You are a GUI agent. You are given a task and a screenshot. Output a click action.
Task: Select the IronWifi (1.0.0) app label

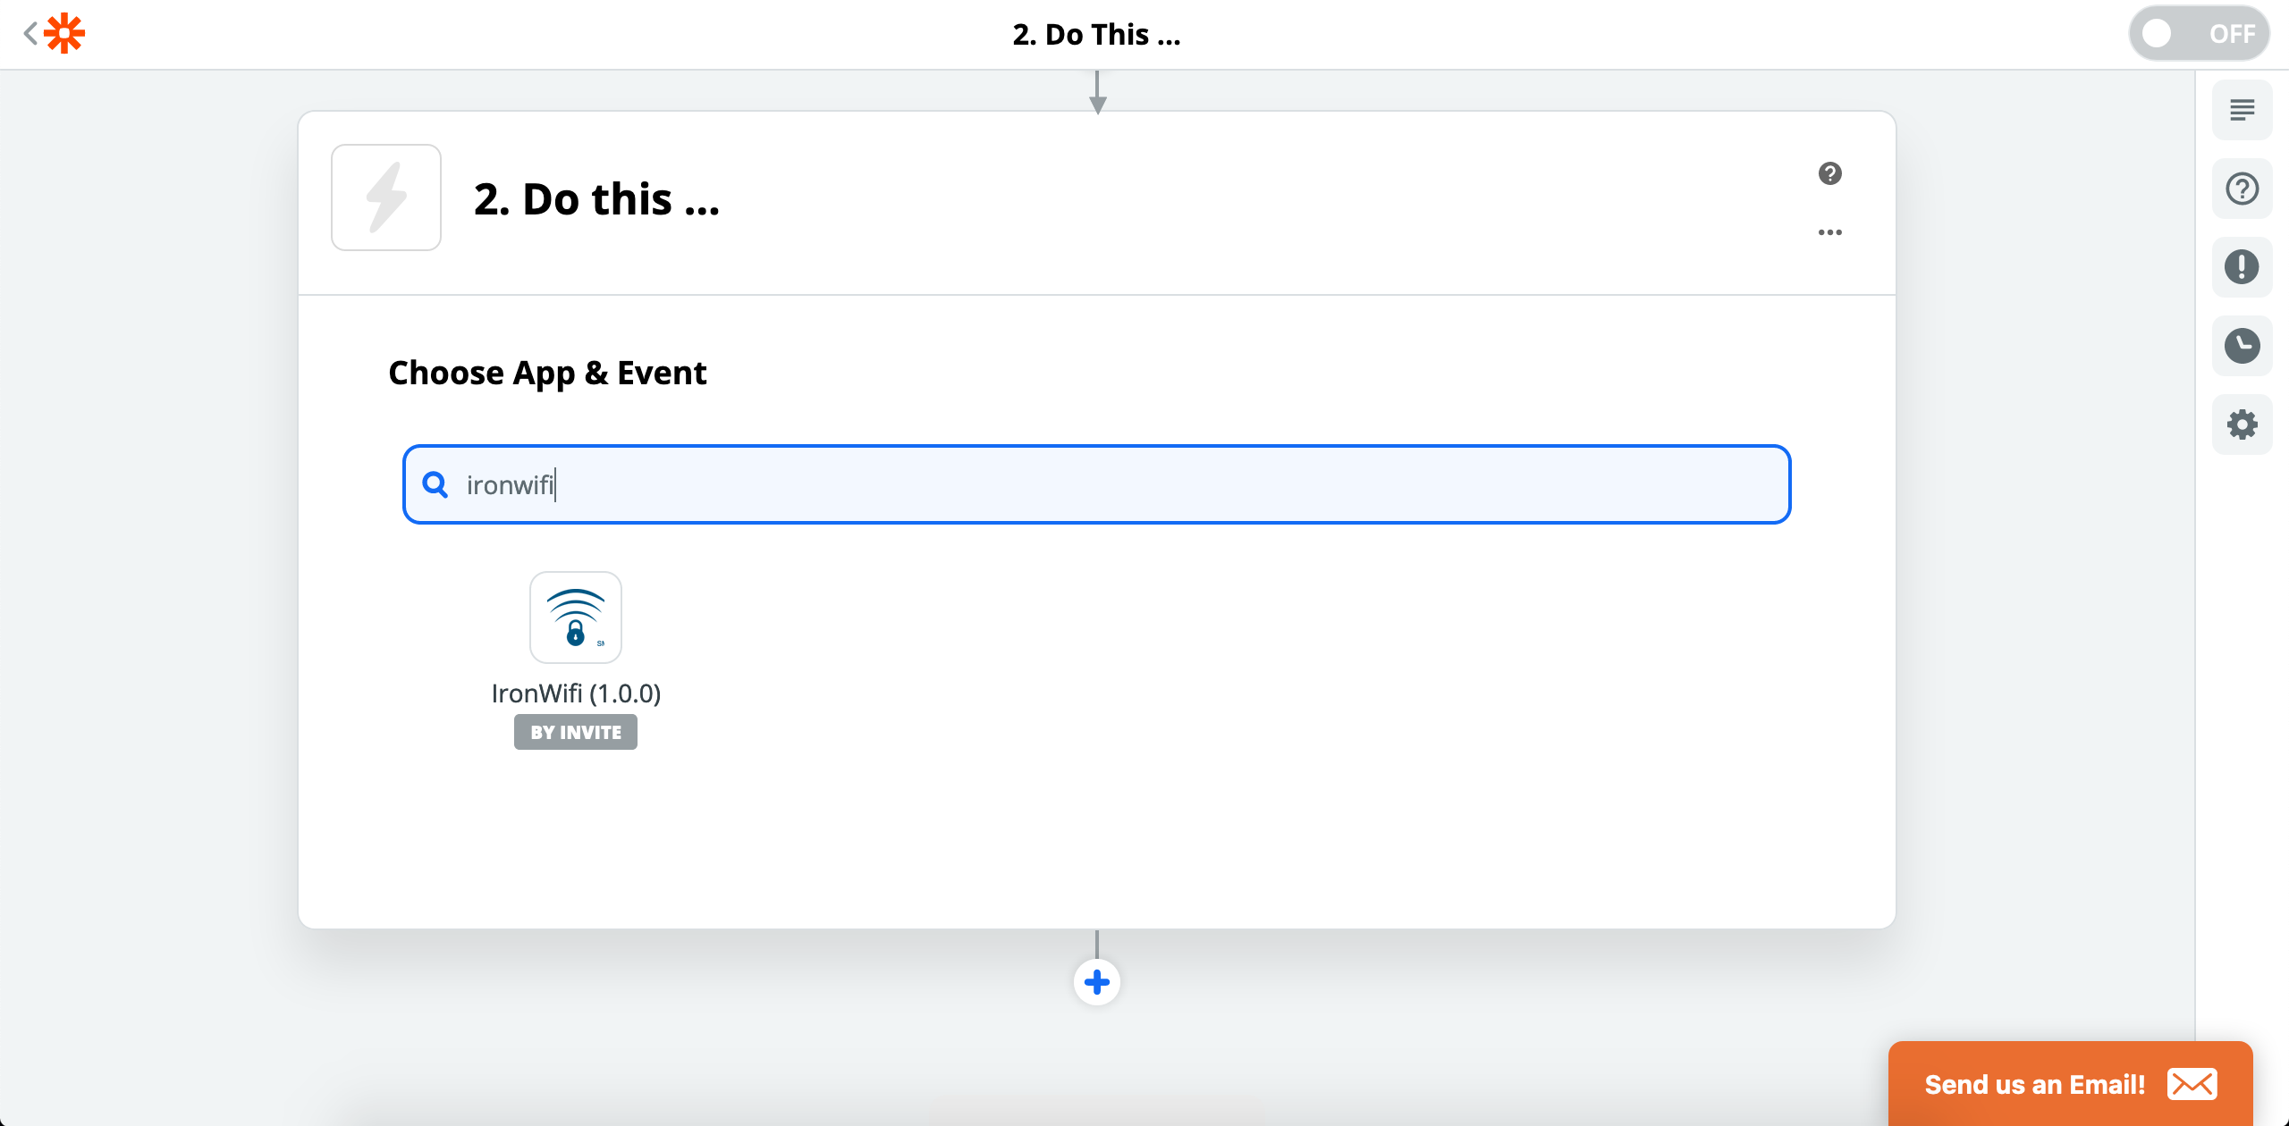(577, 693)
